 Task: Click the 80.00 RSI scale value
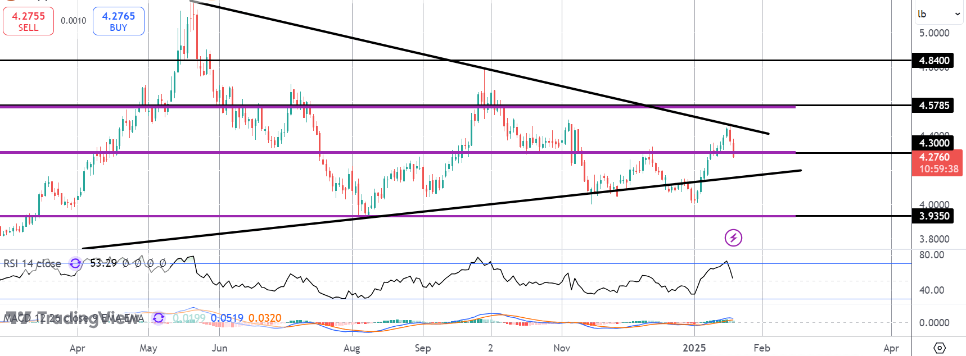[932, 255]
